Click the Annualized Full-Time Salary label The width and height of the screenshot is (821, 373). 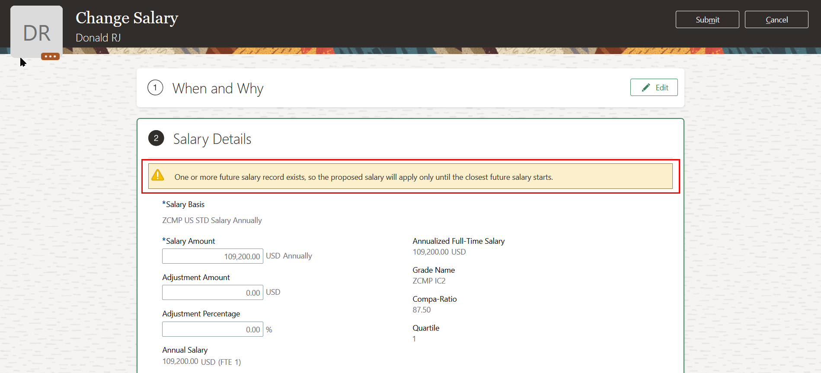[459, 241]
